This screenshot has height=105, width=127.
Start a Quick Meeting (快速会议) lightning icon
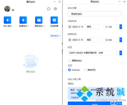click(x=23, y=20)
